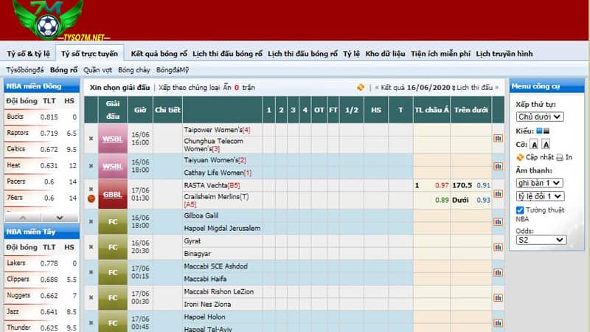Hide Hapoel Holon match with the x icon

point(91,323)
